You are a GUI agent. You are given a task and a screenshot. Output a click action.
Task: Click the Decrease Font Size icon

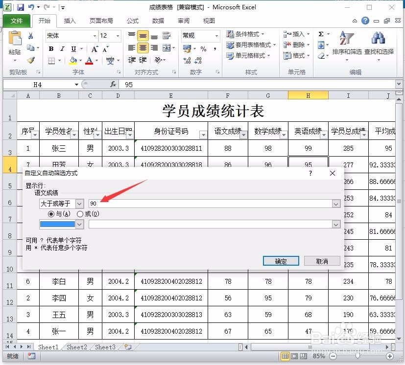point(105,49)
